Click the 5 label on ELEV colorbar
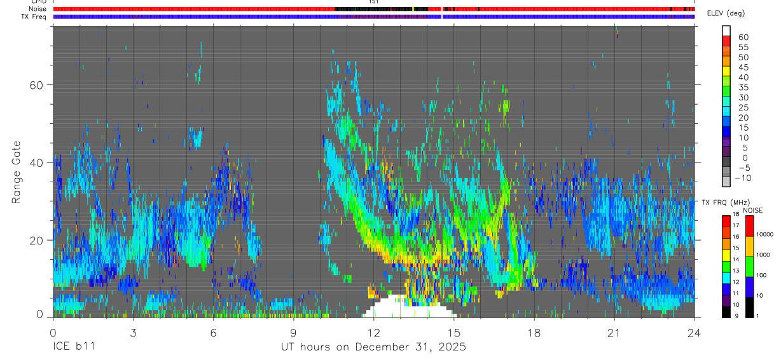 [745, 148]
